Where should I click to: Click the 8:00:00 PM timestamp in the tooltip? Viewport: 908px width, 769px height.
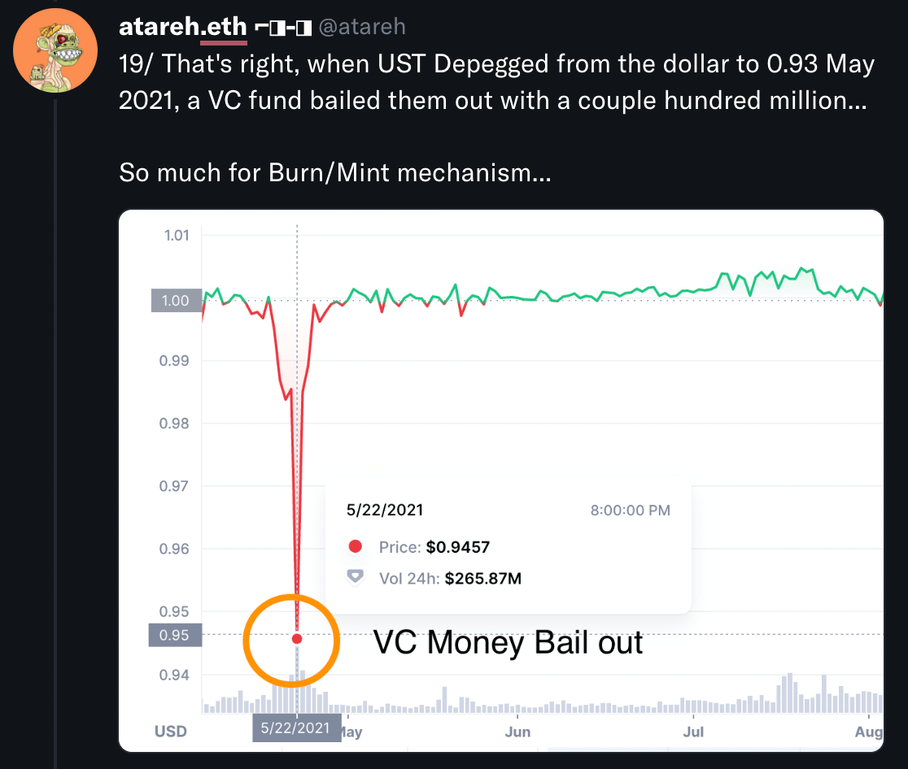click(630, 510)
